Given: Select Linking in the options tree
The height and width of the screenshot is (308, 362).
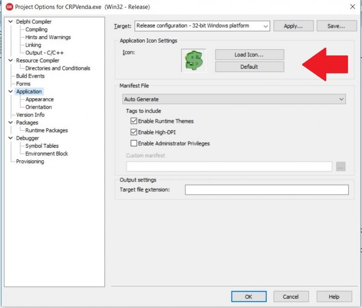Looking at the screenshot, I should point(33,45).
